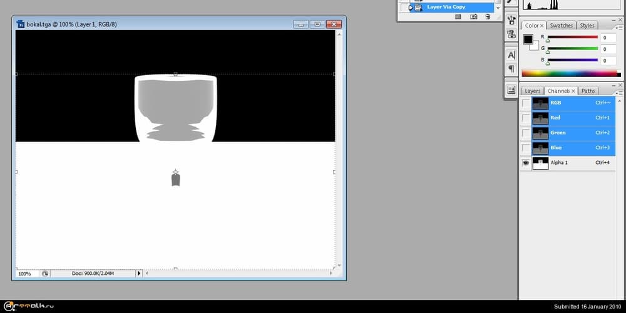626x313 pixels.
Task: Show the RGB composite channel visibility
Action: 525,103
